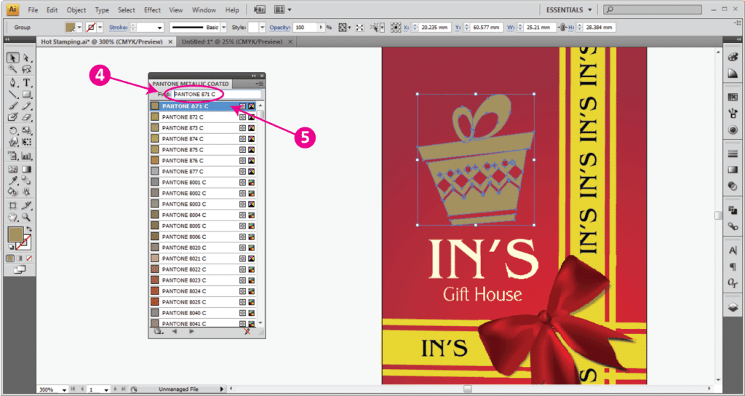Image resolution: width=745 pixels, height=396 pixels.
Task: Select the Type tool
Action: [27, 83]
